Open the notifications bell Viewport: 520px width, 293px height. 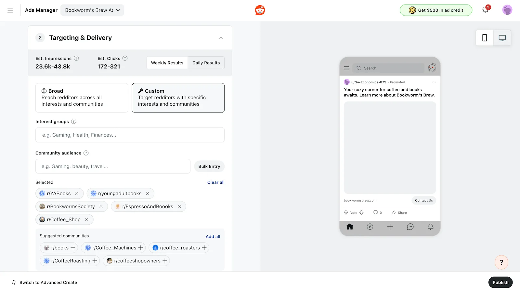[485, 10]
